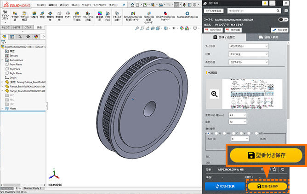Click the star favorite icon beside part number
Screen dimensions: 307x194
(274, 169)
